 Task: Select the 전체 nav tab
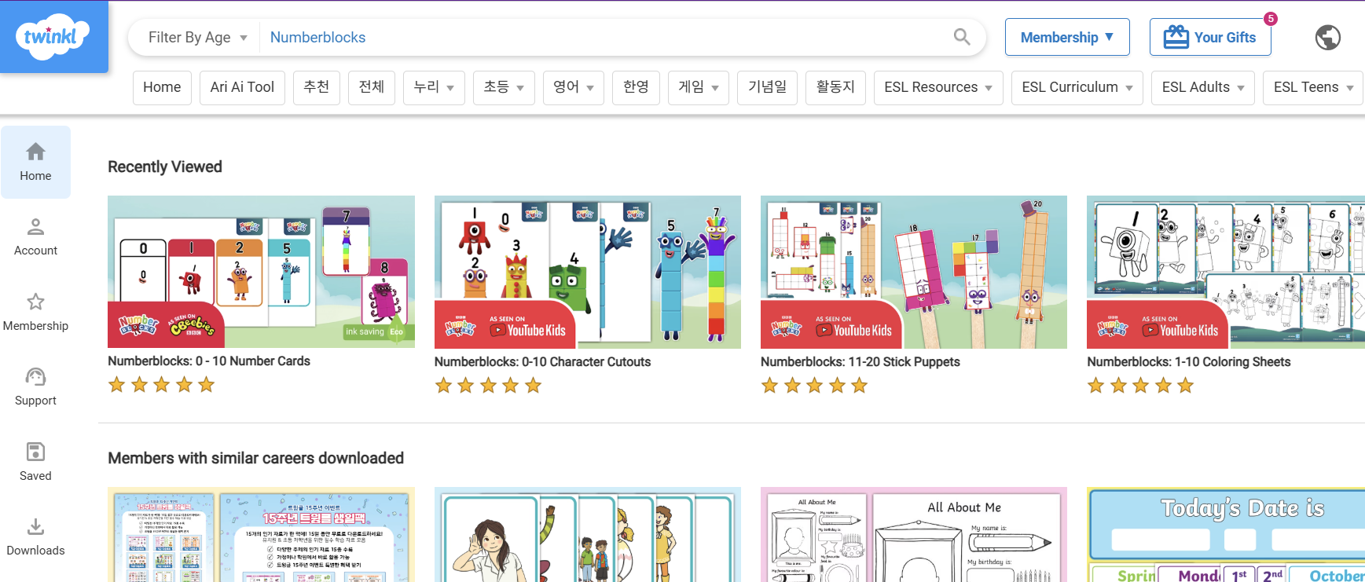pos(372,87)
